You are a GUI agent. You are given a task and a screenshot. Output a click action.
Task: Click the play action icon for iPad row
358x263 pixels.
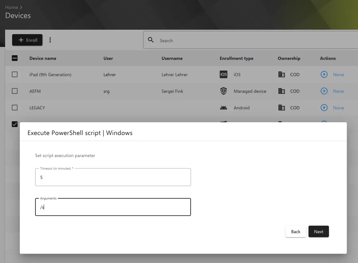tap(324, 74)
